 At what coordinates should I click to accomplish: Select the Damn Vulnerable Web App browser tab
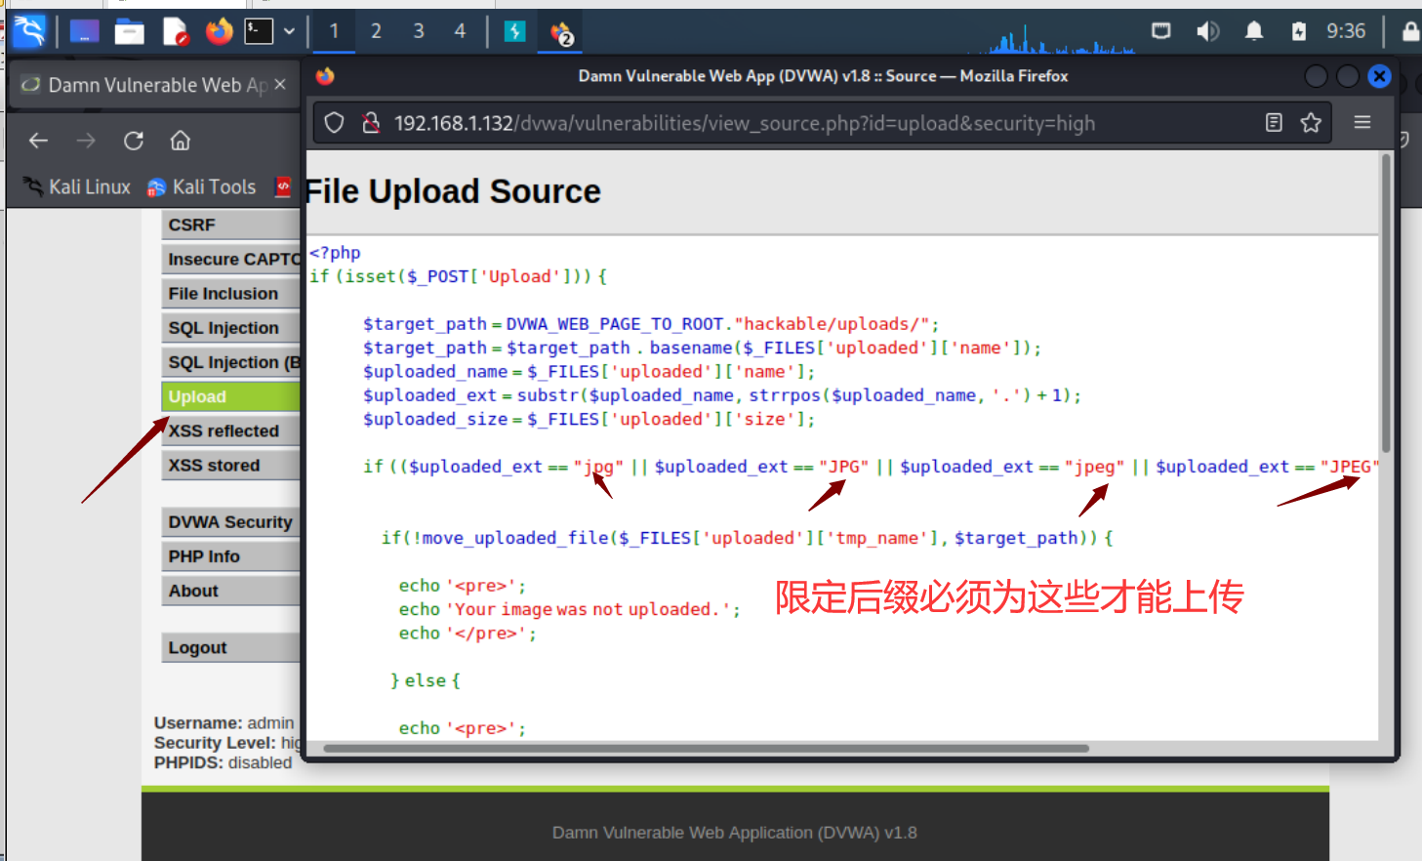click(x=153, y=85)
